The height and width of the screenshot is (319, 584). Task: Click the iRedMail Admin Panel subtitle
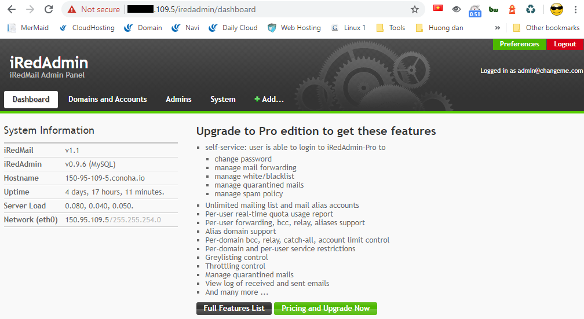click(47, 75)
